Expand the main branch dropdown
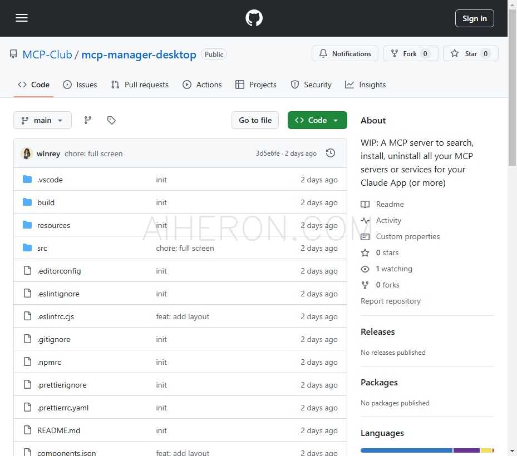Screen dimensions: 517x456 [x=42, y=120]
